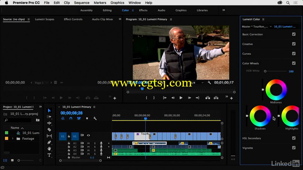303x170 pixels.
Task: Switch to Editing workspace
Action: (107, 10)
